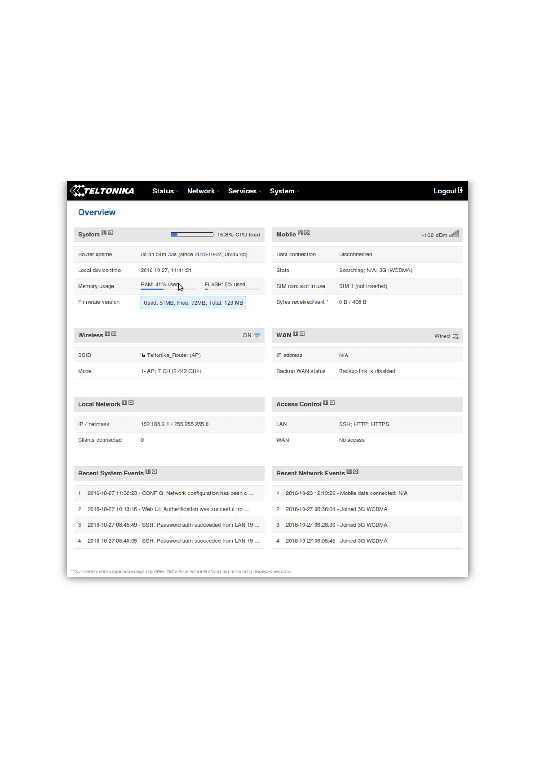The height and width of the screenshot is (757, 535).
Task: Click local device time 2016-10-27, 11:41:21
Action: click(166, 270)
